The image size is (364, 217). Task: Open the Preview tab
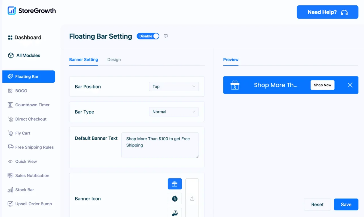231,59
